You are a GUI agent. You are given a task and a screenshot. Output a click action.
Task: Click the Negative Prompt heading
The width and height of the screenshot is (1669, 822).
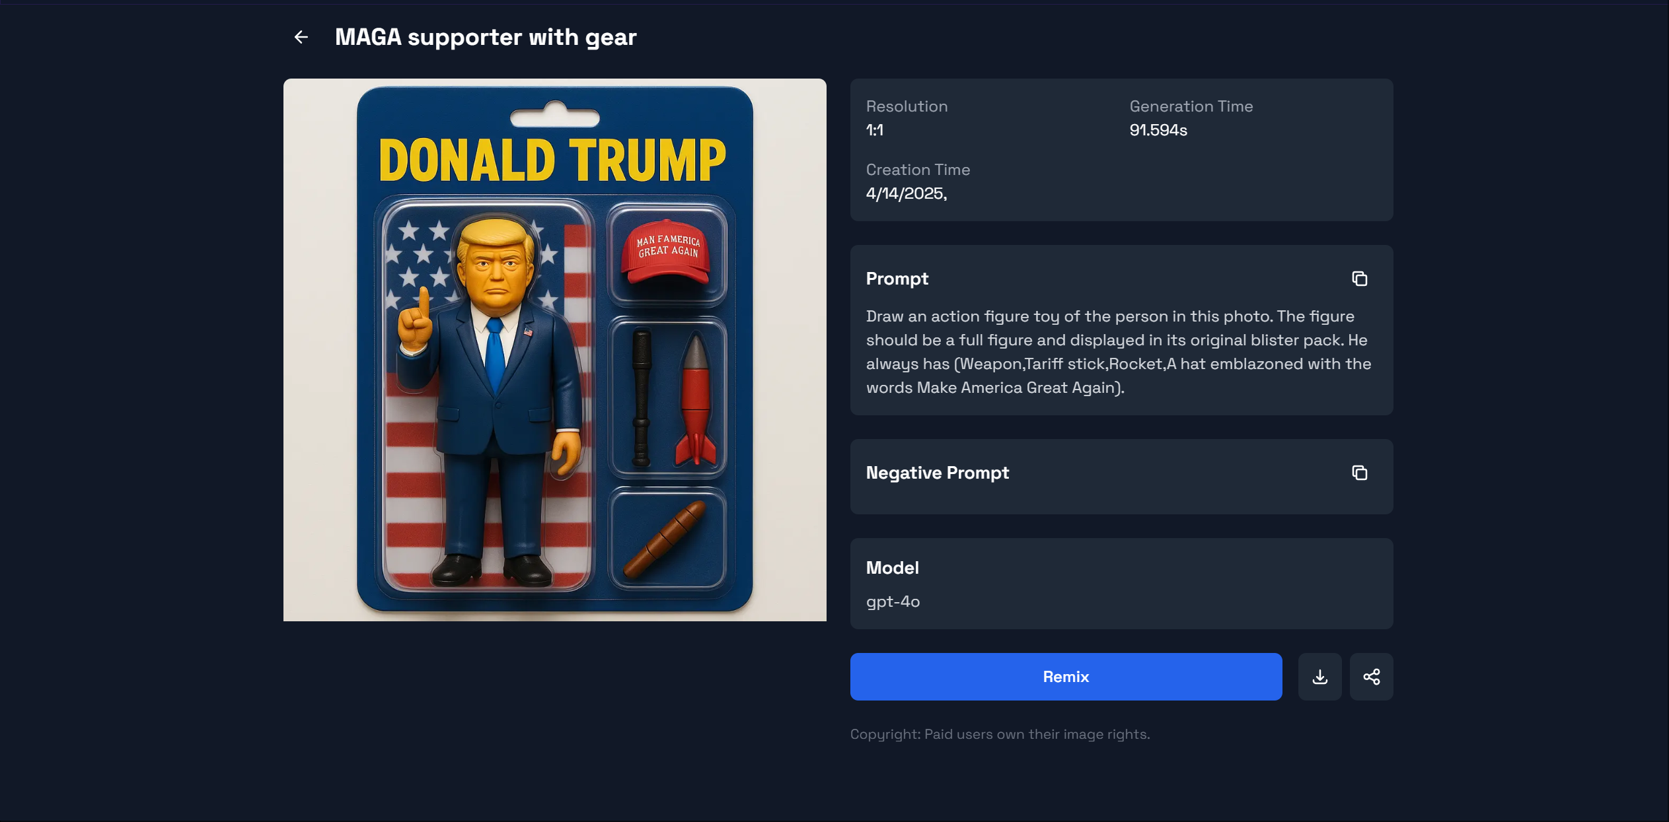938,473
